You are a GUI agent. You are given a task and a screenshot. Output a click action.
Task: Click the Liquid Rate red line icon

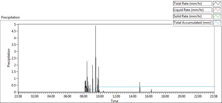pyautogui.click(x=217, y=10)
